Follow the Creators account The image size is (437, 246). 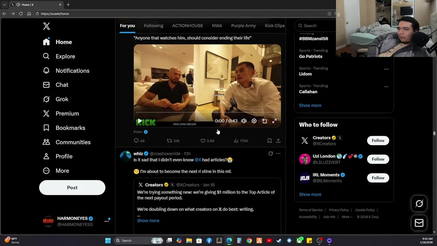pos(378,140)
